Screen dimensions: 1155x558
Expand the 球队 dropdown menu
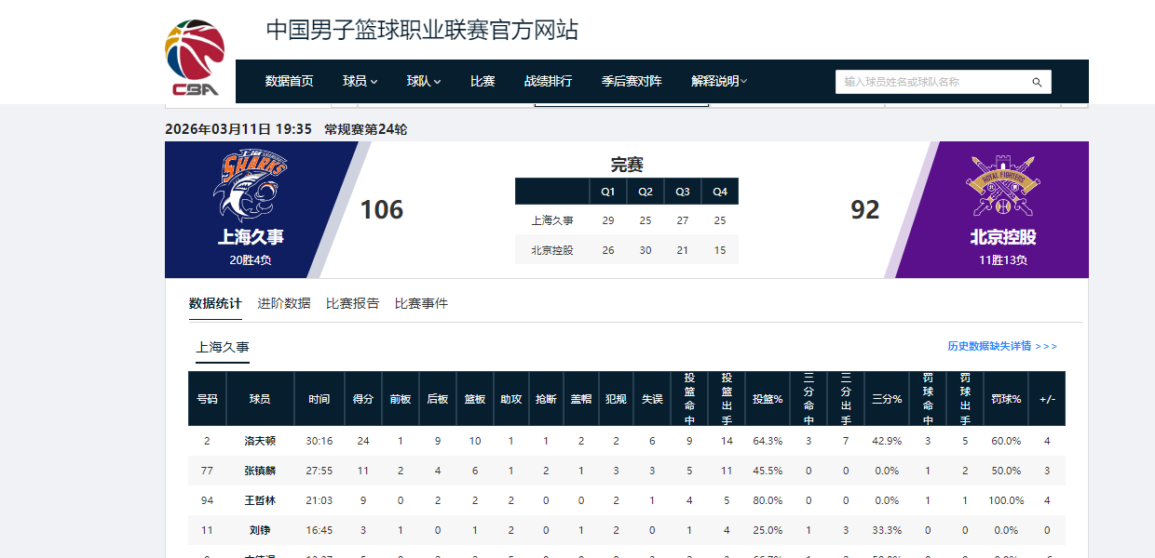point(421,81)
